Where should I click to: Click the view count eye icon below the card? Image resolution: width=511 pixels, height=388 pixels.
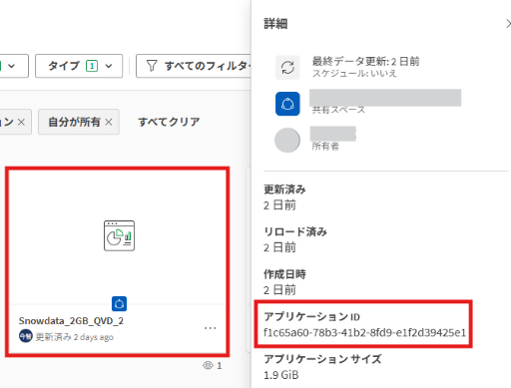click(x=208, y=365)
